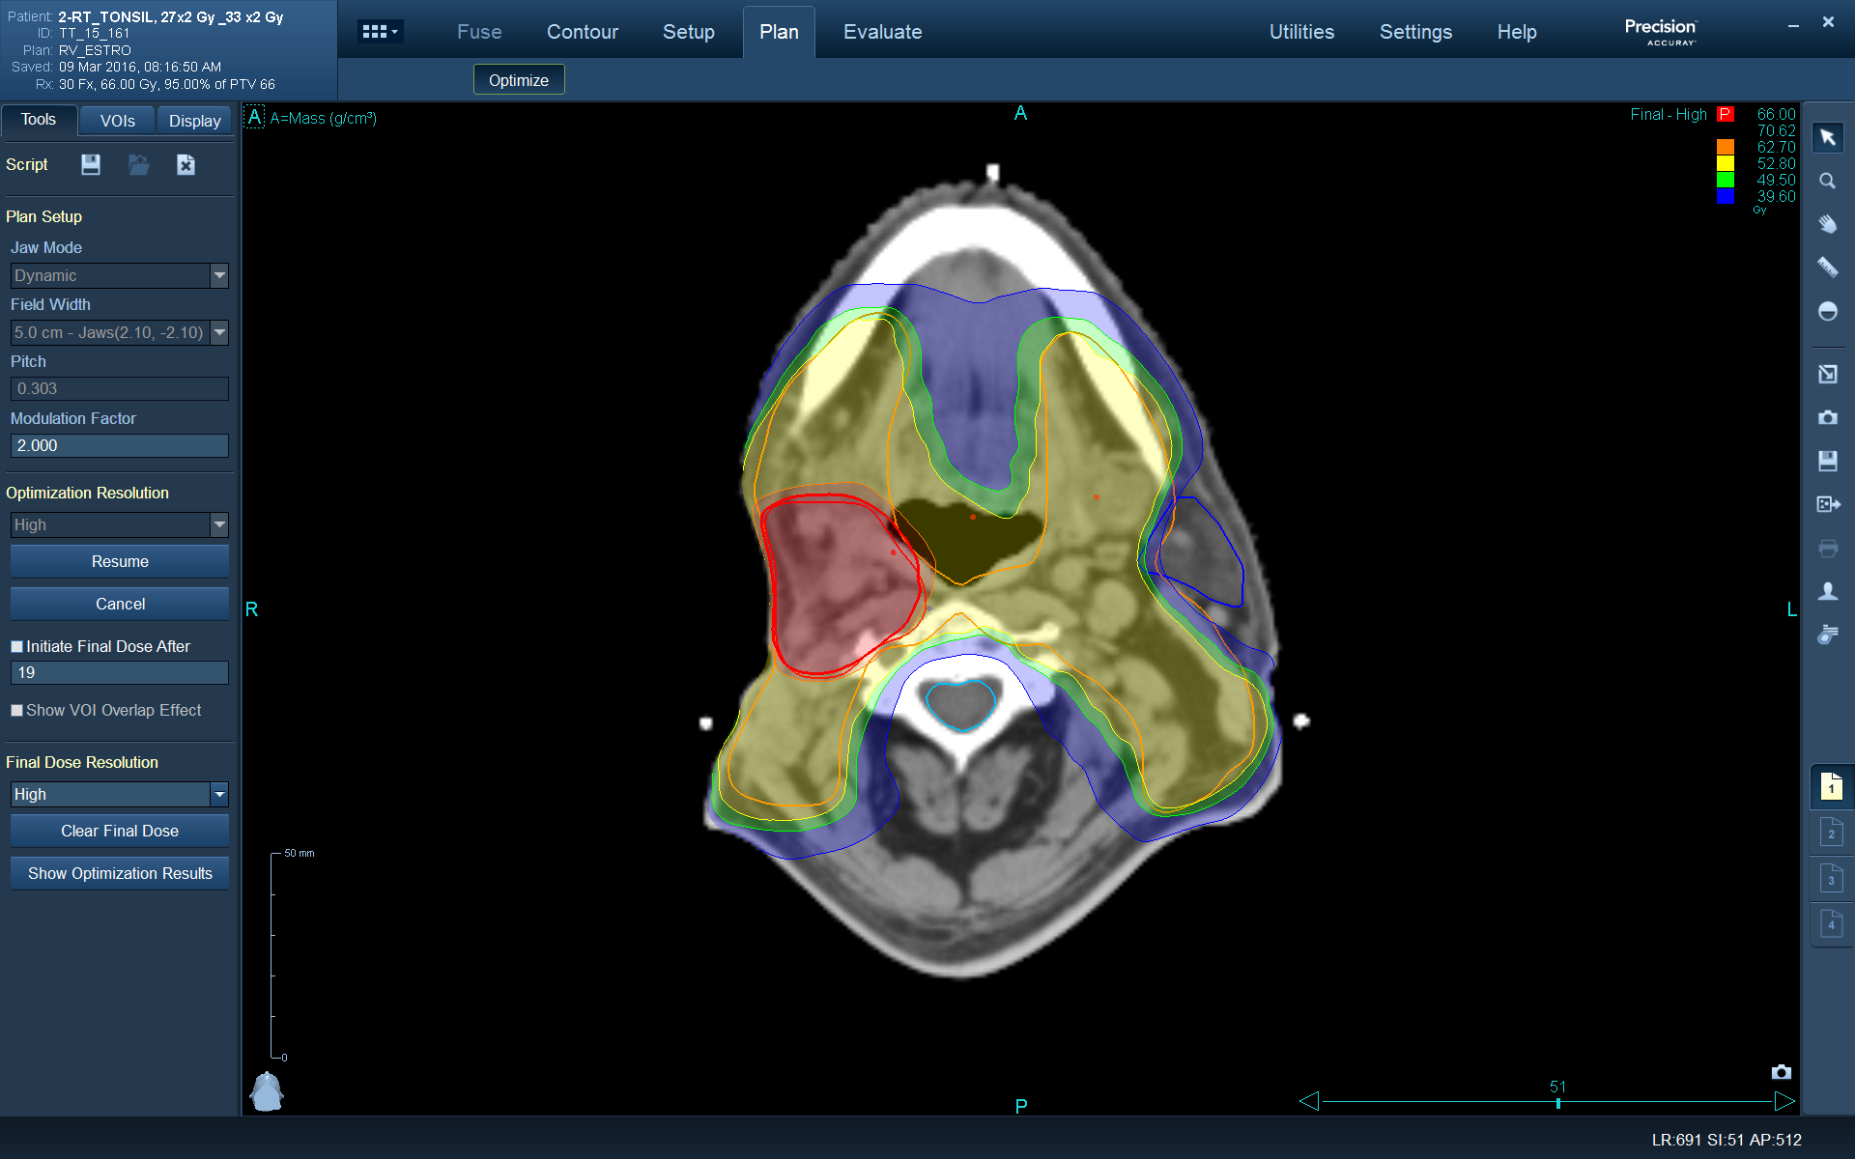Switch to page layout 3
Viewport: 1855px width, 1159px height.
pos(1831,878)
